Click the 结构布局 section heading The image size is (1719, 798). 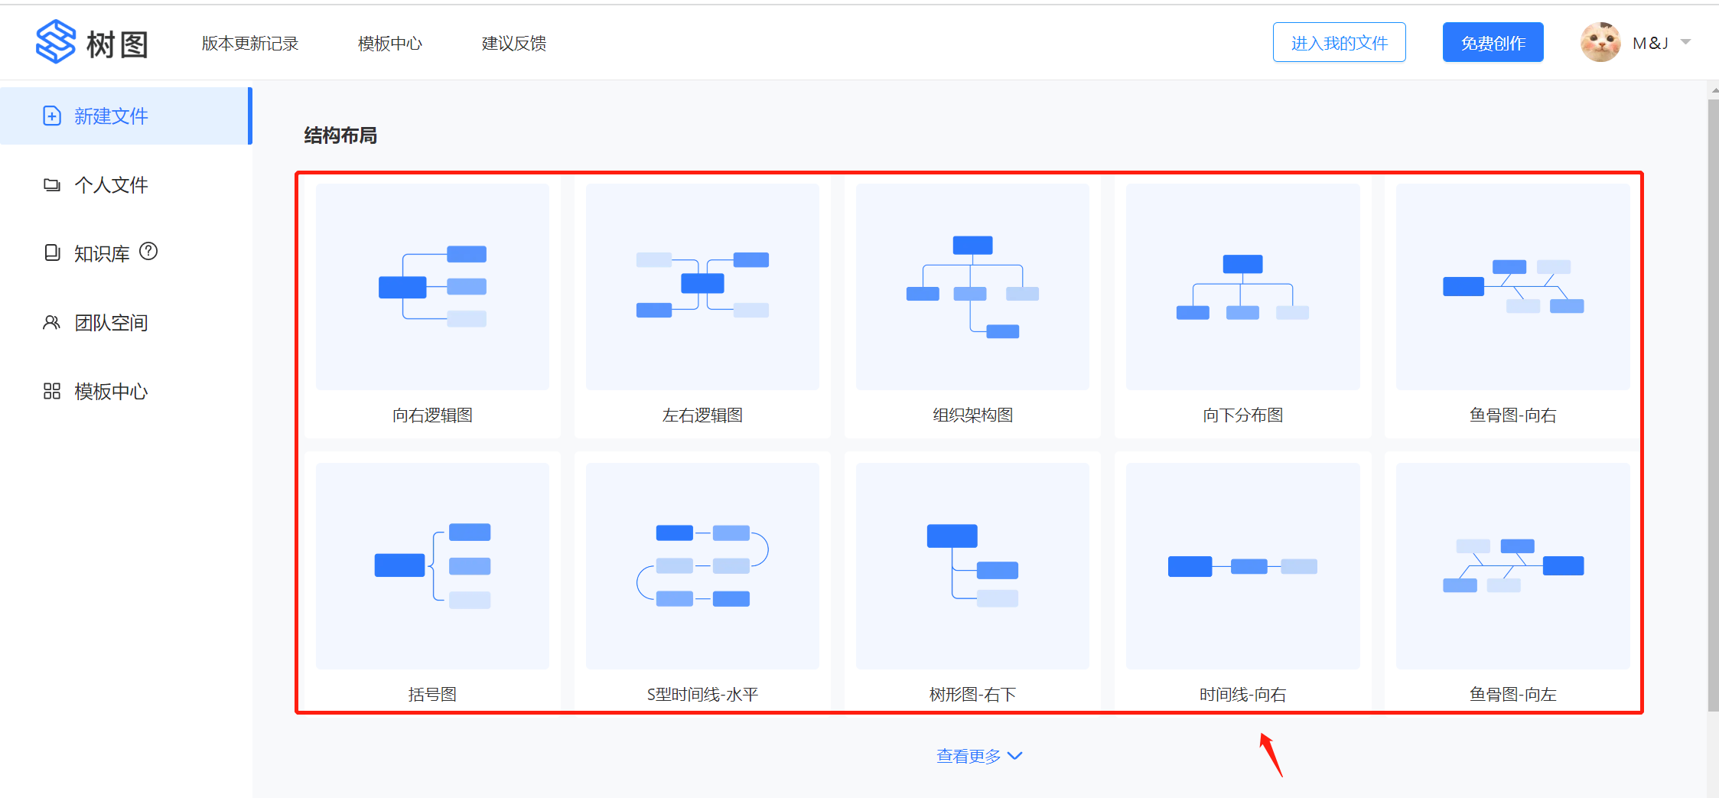pyautogui.click(x=340, y=135)
